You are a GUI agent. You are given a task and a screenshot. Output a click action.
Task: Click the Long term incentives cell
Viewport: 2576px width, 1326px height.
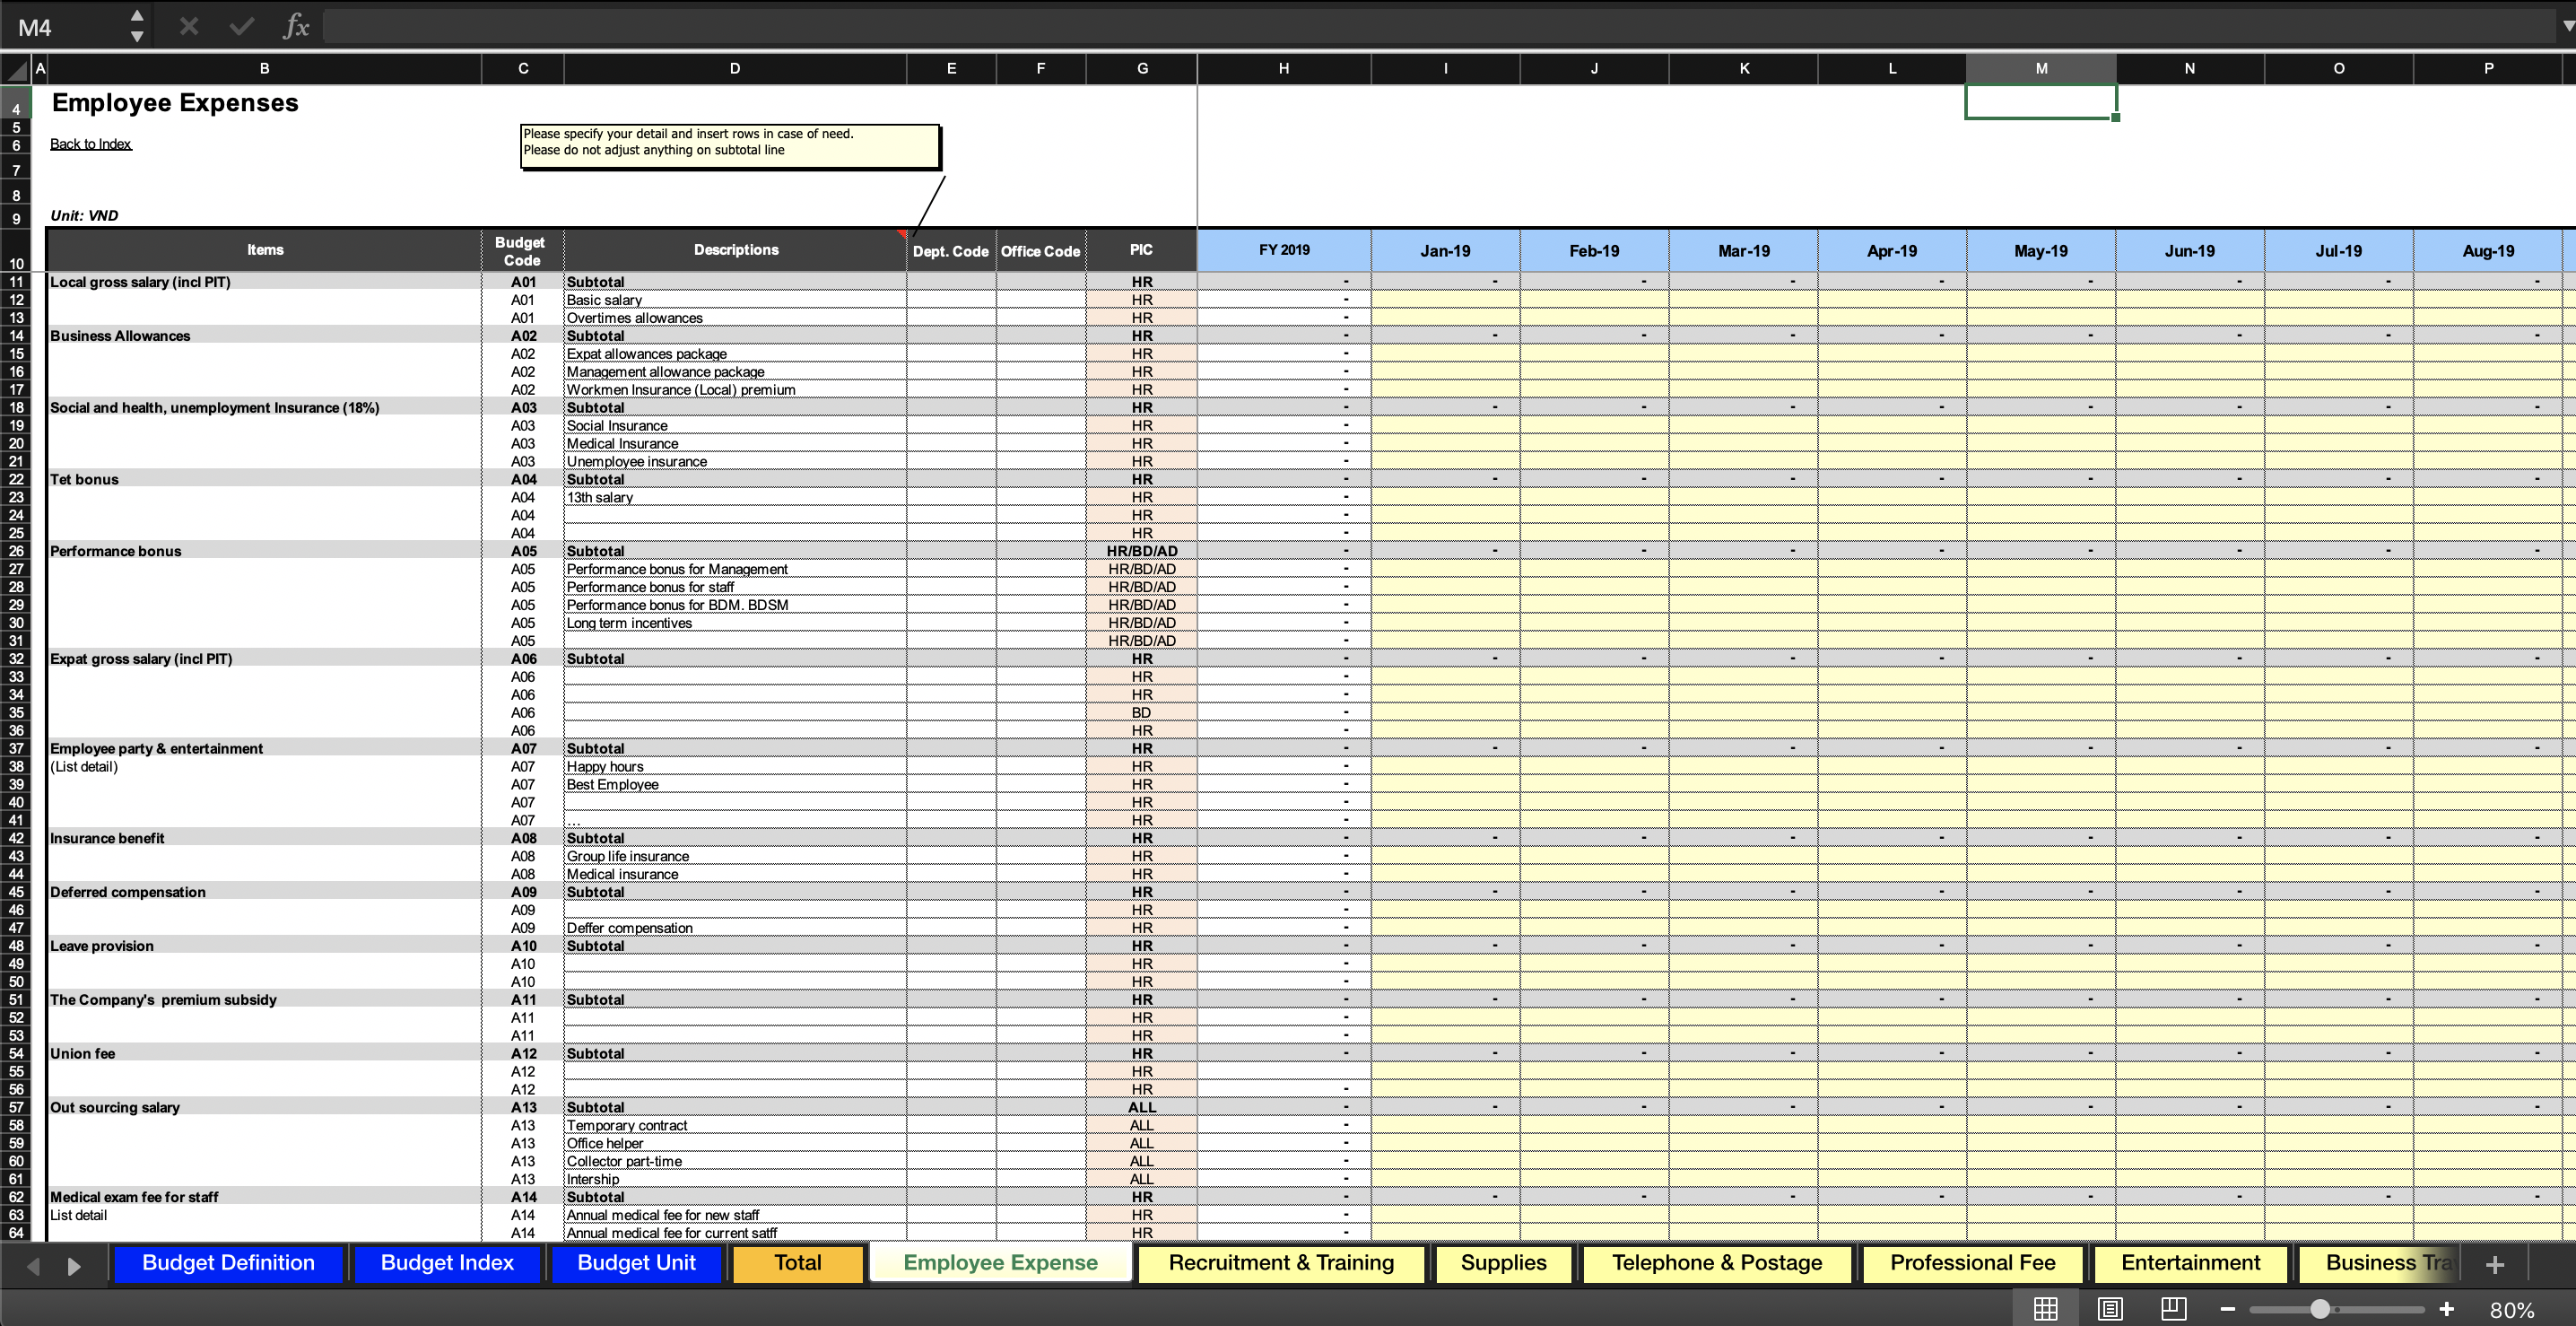(x=735, y=623)
